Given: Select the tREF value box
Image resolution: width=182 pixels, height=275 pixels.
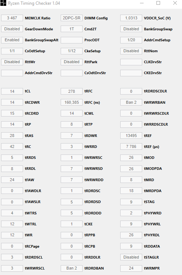Looking at the screenshot, I should [x=131, y=135].
